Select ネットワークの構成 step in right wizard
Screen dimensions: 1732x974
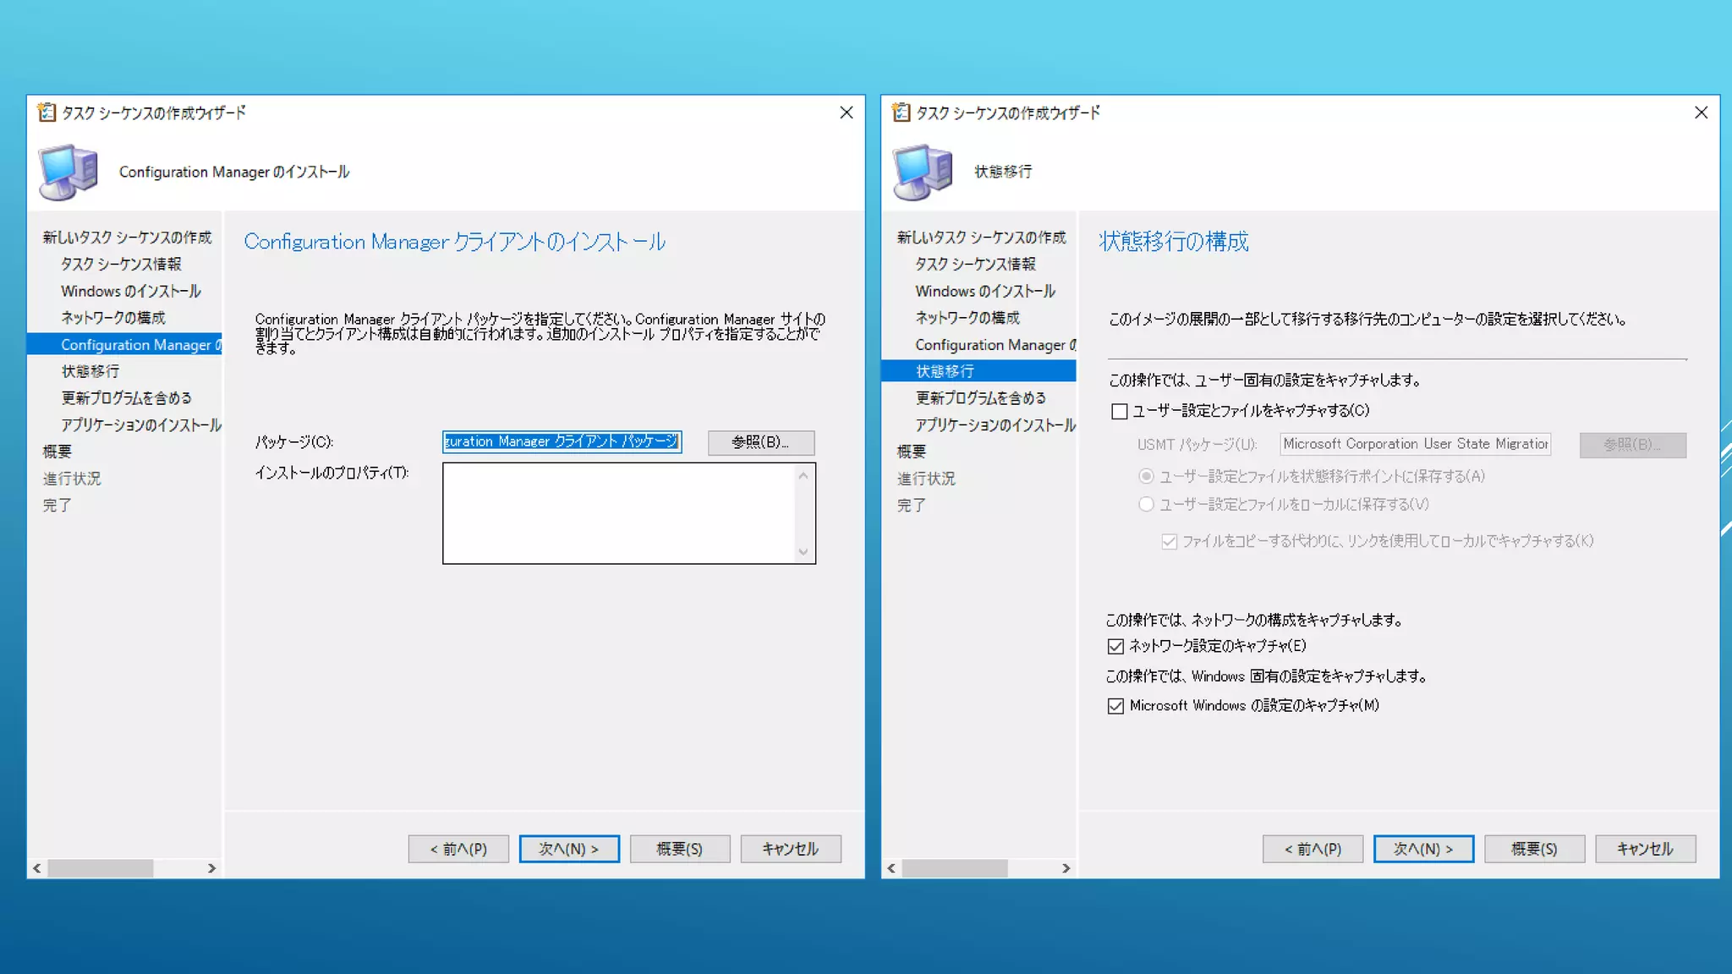coord(967,318)
